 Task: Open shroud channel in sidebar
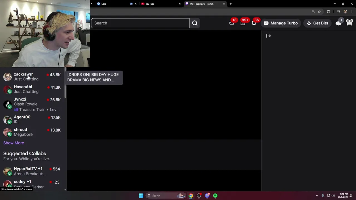(x=32, y=132)
